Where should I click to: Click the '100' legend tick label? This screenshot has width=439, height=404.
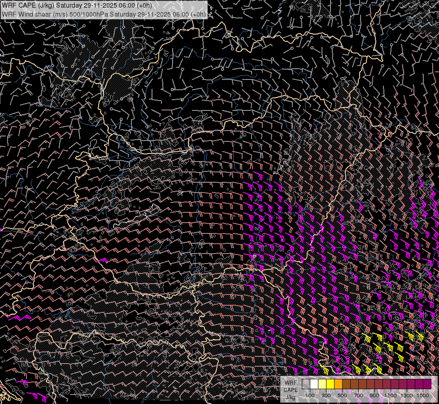(x=310, y=395)
